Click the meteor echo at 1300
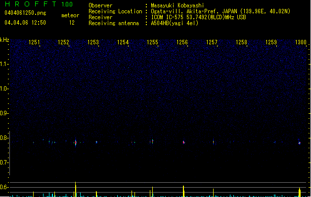 300,143
